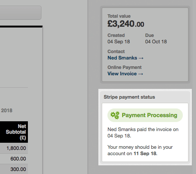This screenshot has height=174, width=196.
Task: Select the 300.00 net subtotal cell
Action: 14,169
